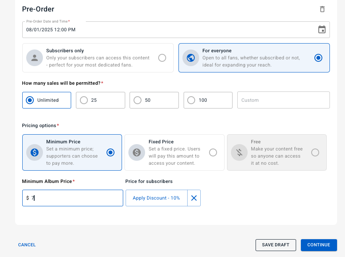This screenshot has height=257, width=345.
Task: Delete the Pre-Order section with trash icon
Action: coord(322,9)
